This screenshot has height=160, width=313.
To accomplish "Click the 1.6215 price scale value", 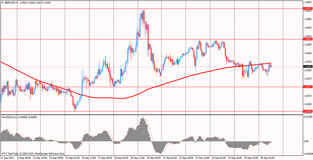I will pos(307,96).
